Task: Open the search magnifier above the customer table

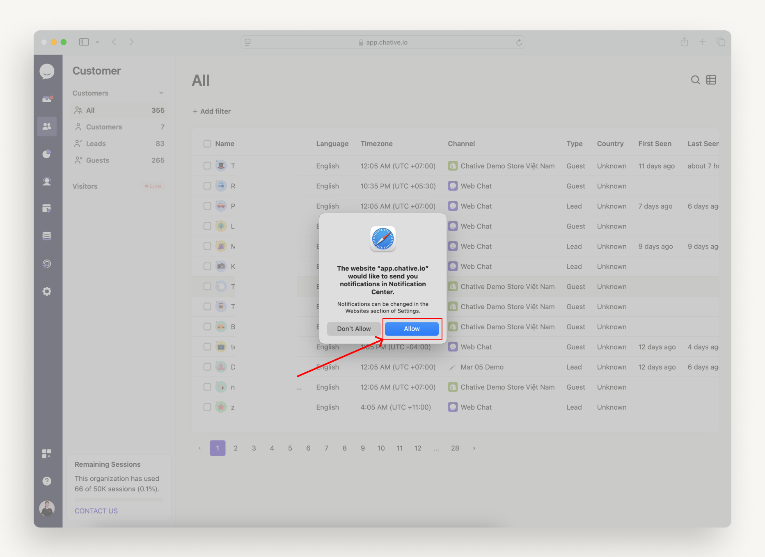Action: click(x=695, y=80)
